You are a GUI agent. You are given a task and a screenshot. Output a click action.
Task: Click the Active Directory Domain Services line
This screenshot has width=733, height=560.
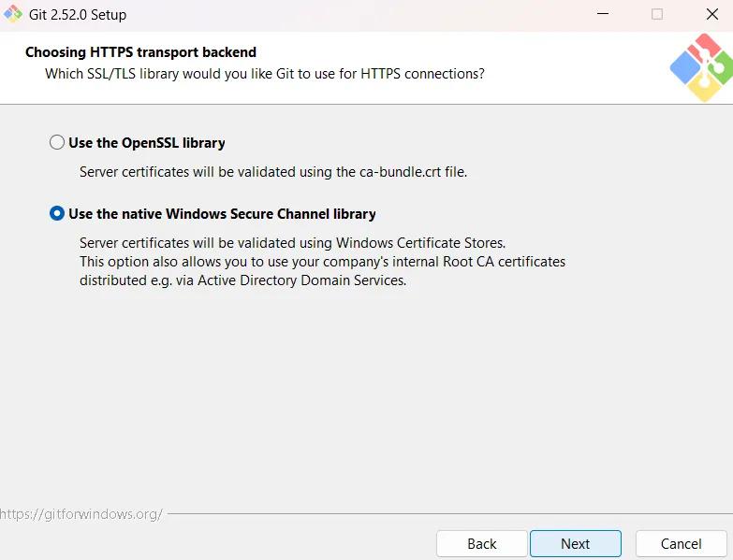tap(242, 280)
